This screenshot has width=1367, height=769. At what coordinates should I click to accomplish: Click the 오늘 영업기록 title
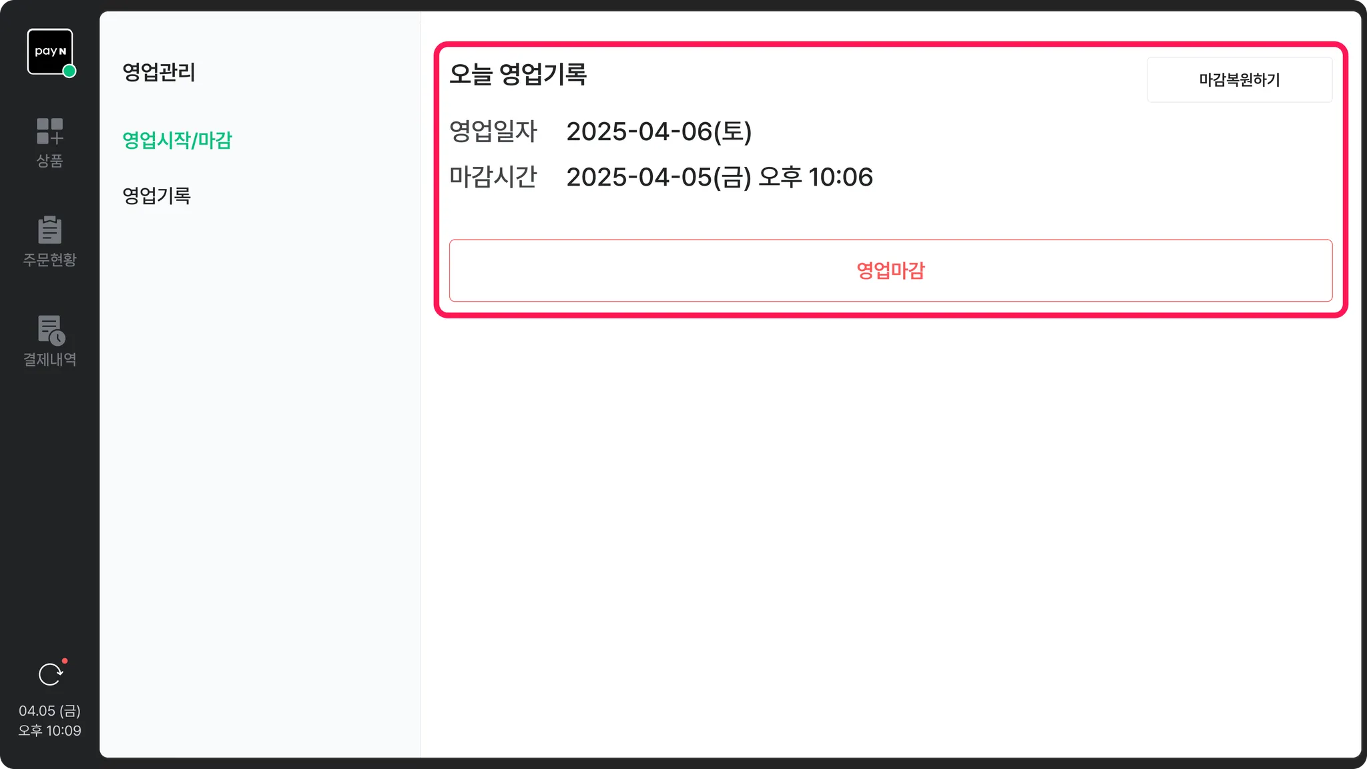click(x=518, y=74)
